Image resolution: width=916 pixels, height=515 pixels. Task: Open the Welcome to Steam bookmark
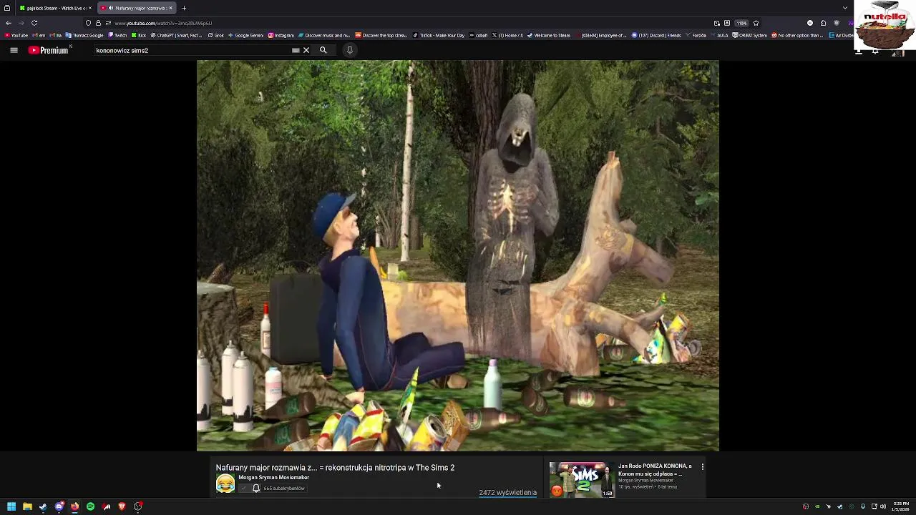tap(548, 35)
